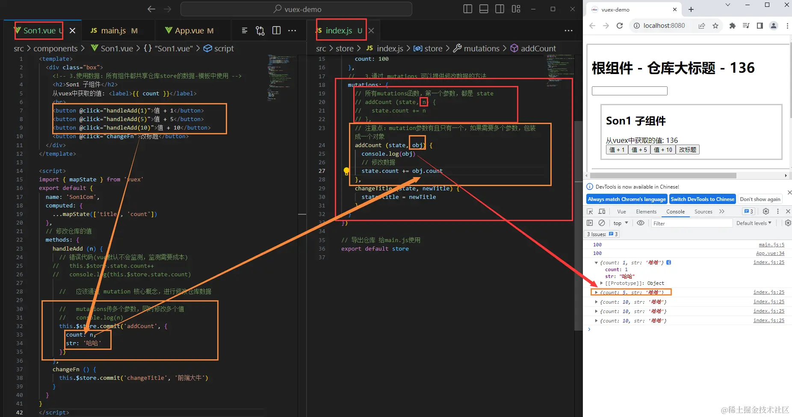Click the localhost:8080 address bar

[x=664, y=26]
